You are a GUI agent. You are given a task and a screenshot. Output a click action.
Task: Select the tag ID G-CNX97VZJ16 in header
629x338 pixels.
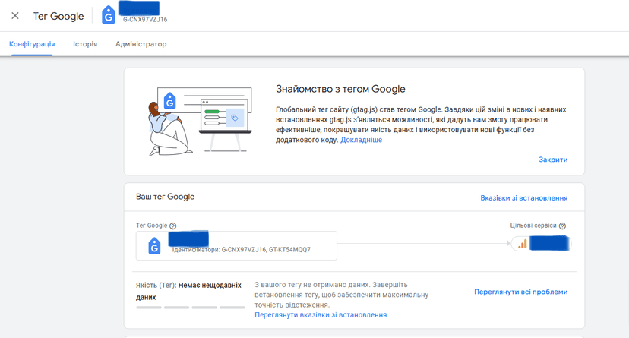(x=145, y=19)
